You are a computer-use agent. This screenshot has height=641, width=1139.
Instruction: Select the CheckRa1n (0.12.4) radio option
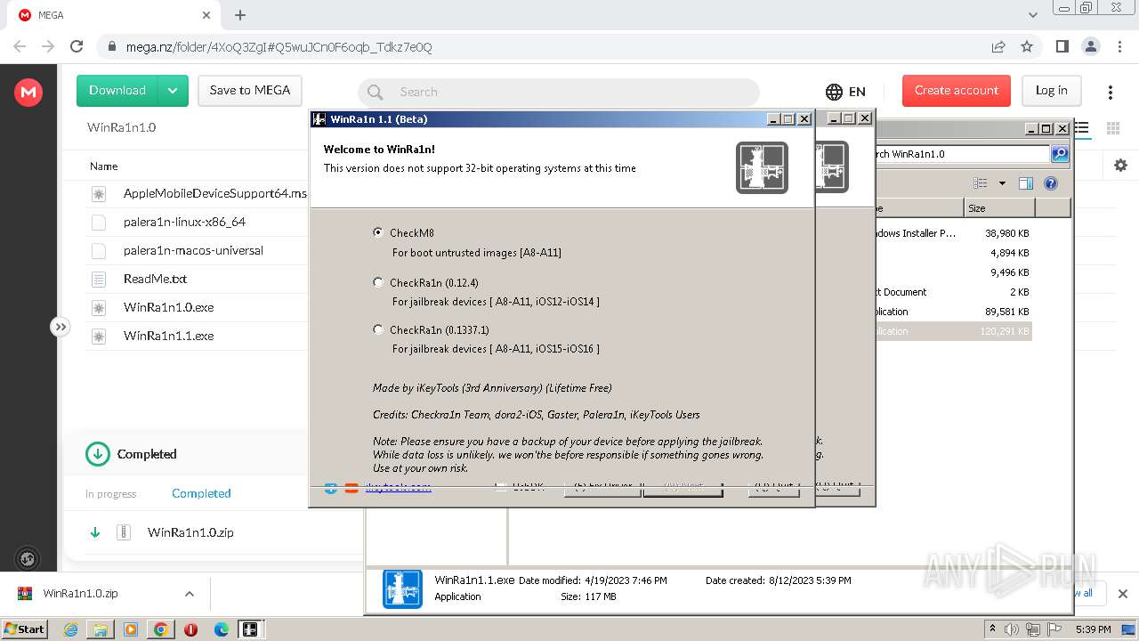click(x=378, y=282)
